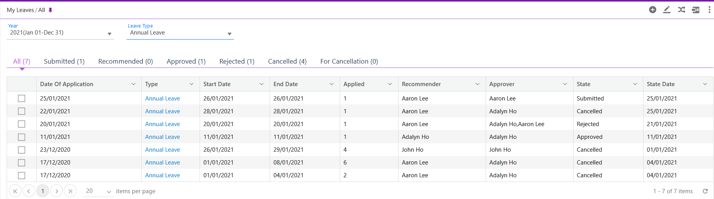Viewport: 714px width, 199px height.
Task: Click the pencil edit icon
Action: [667, 10]
